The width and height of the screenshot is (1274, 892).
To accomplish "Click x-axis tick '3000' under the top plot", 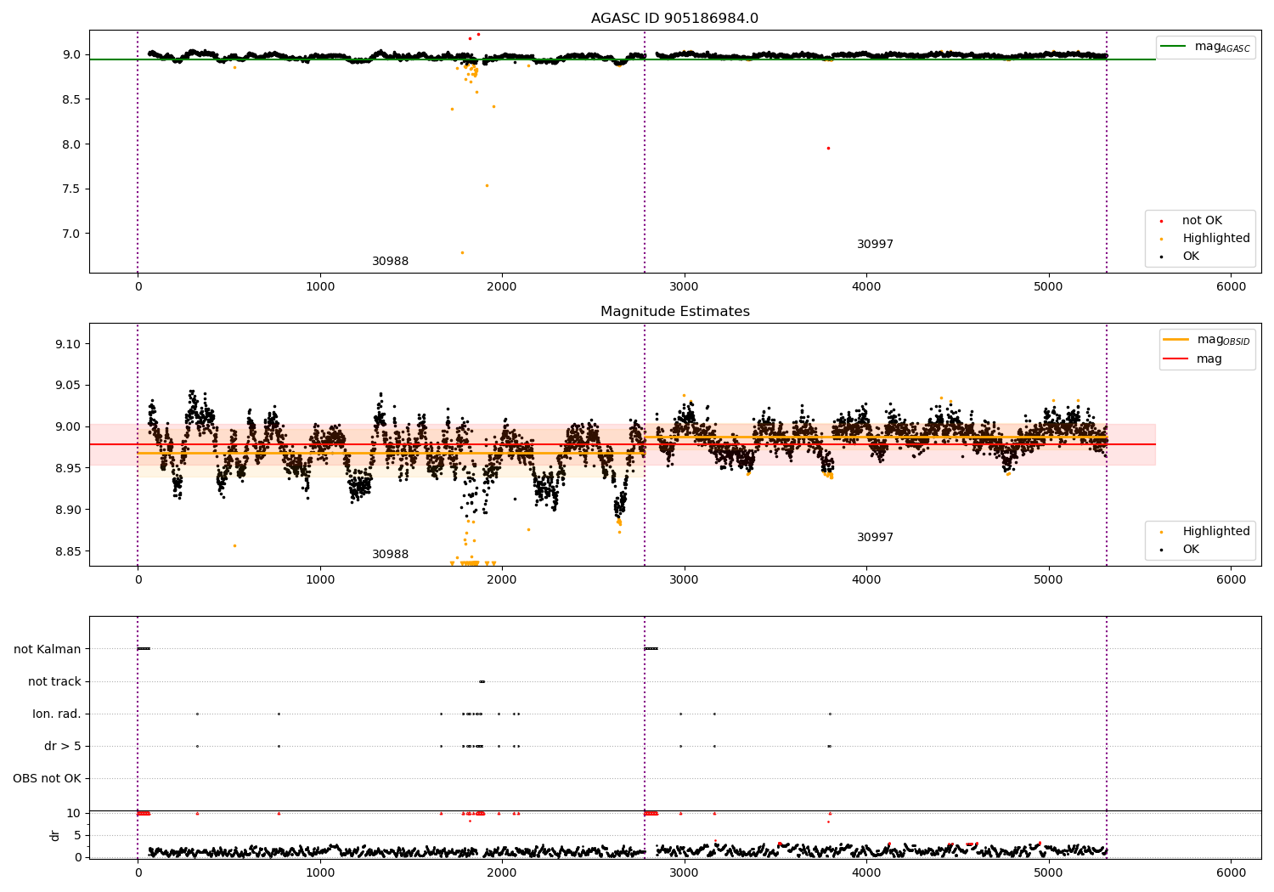I will 684,287.
